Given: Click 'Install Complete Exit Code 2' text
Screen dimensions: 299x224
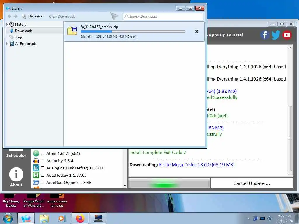Looking at the screenshot, I should coord(157,153).
